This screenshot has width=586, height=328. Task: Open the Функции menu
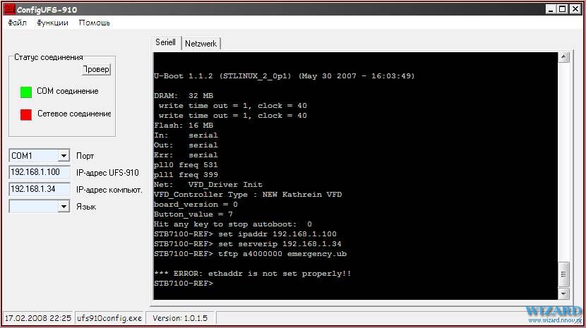(x=52, y=23)
